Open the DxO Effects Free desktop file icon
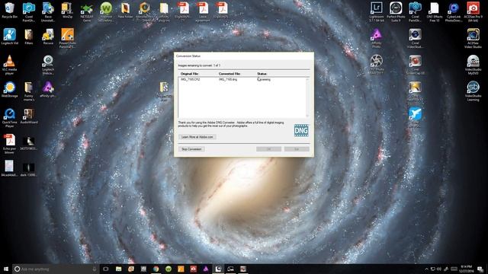 (x=434, y=12)
